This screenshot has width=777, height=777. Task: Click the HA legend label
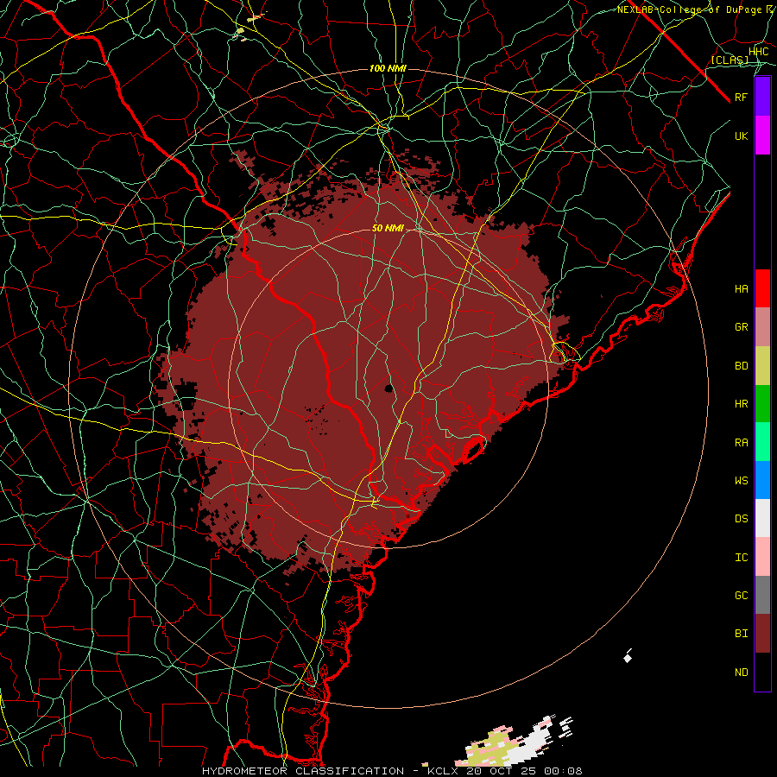pos(742,288)
